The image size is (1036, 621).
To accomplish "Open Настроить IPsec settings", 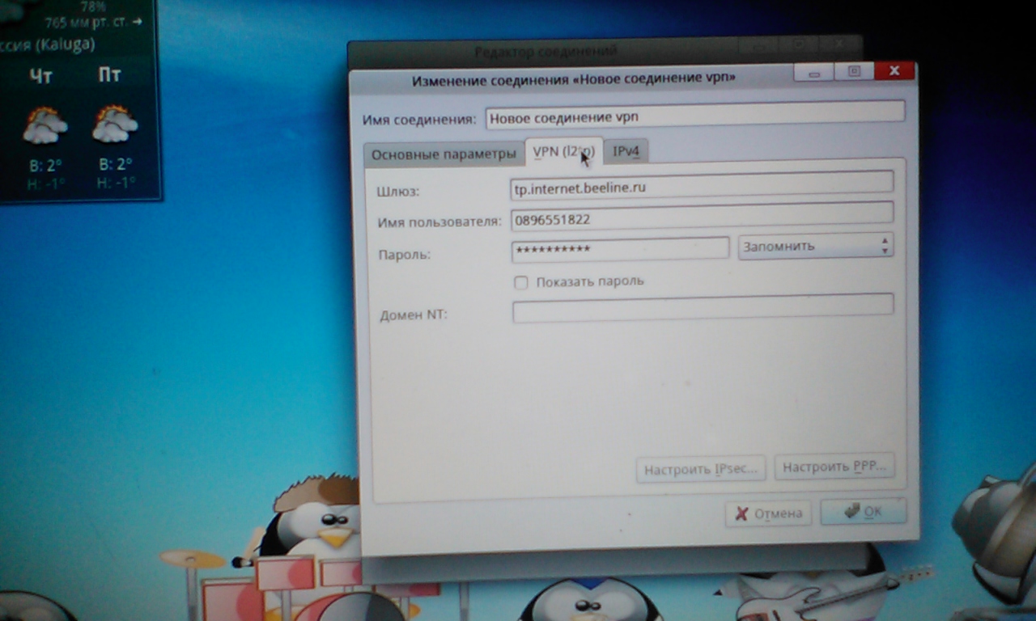I will pyautogui.click(x=701, y=469).
